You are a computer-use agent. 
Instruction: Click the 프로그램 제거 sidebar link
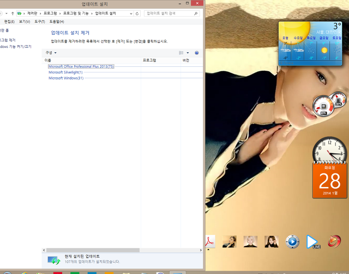pyautogui.click(x=8, y=40)
